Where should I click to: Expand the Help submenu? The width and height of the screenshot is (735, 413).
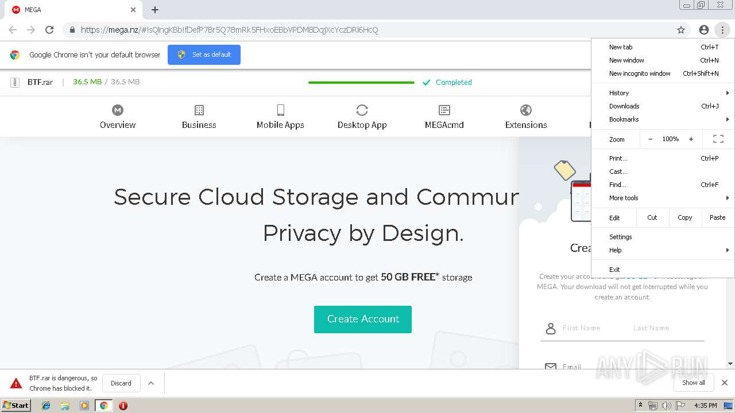pos(663,250)
